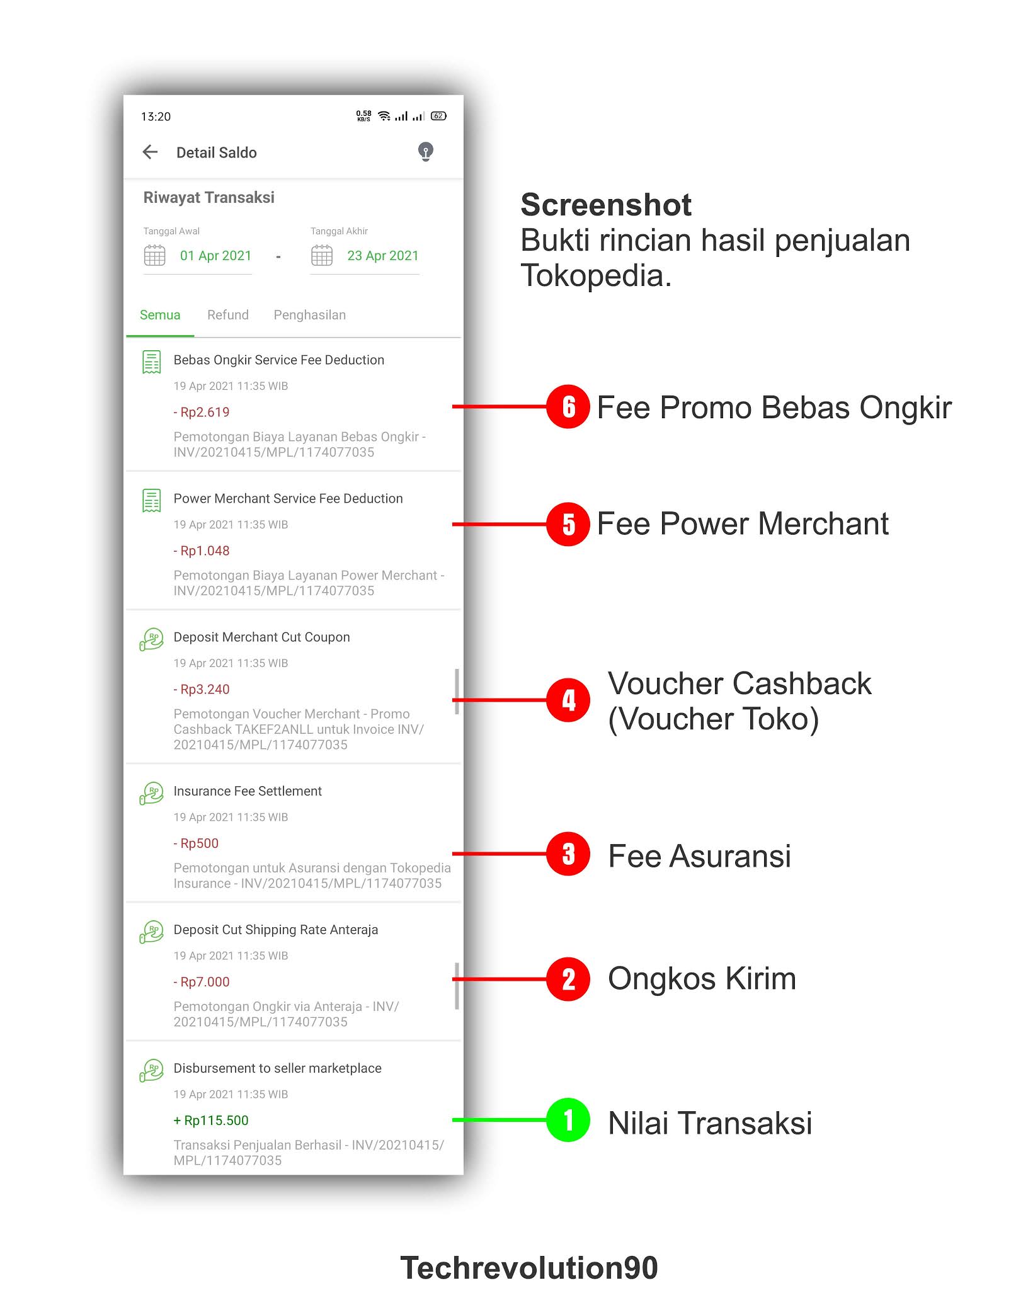Image resolution: width=1028 pixels, height=1290 pixels.
Task: Tap Deposit Merchant Cut Coupon money icon
Action: 151,639
